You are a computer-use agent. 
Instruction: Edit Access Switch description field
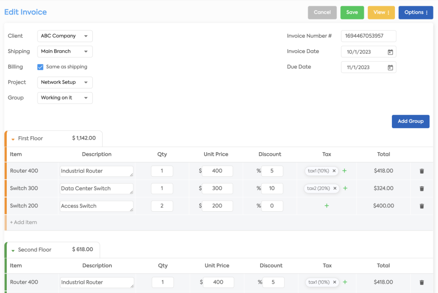tap(96, 206)
